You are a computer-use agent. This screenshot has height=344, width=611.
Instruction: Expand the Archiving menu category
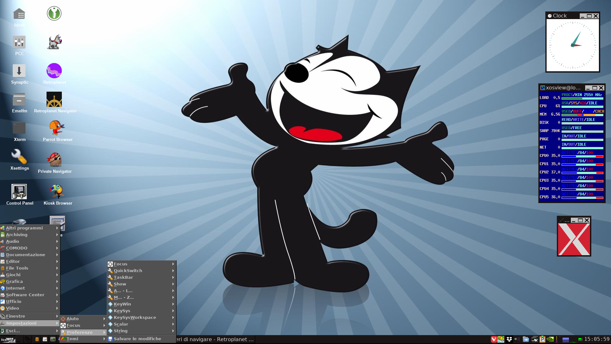pyautogui.click(x=30, y=235)
